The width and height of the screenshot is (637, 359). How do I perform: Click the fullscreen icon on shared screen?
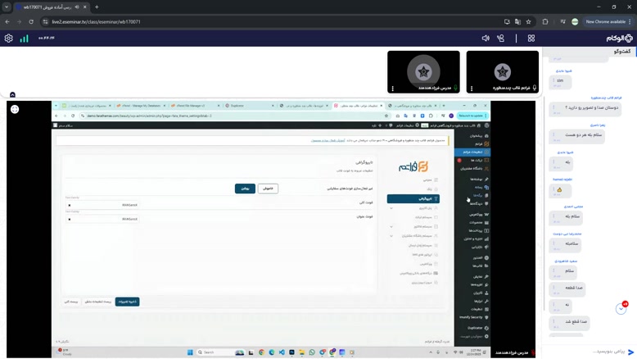pos(15,109)
